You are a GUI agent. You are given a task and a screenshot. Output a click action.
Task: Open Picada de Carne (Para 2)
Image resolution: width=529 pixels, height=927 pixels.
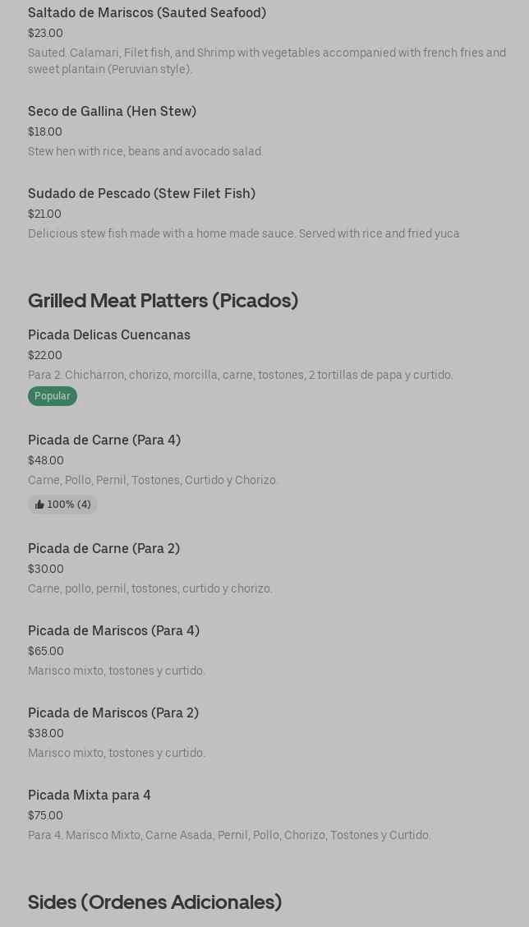click(103, 549)
